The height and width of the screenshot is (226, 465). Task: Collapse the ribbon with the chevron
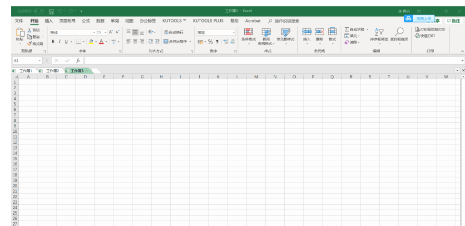(462, 51)
